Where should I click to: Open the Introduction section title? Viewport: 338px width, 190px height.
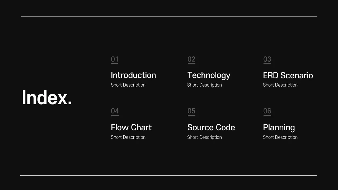[x=133, y=75]
